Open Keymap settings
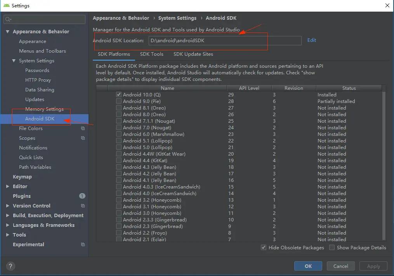 (x=23, y=177)
